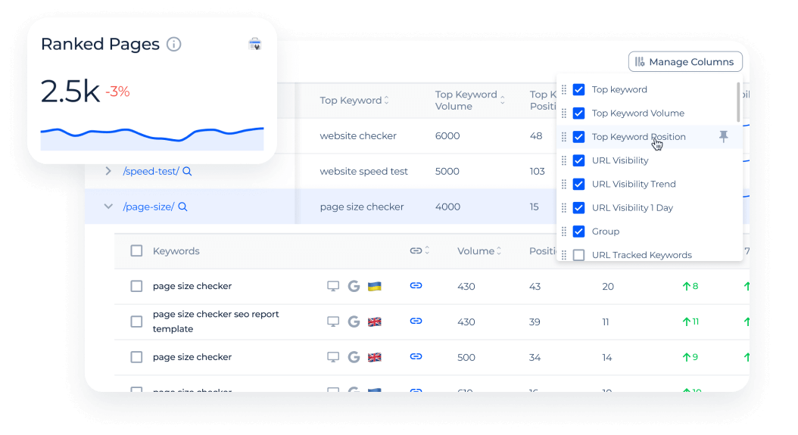This screenshot has width=798, height=435.
Task: Click the info icon beside Ranked Pages
Action: (x=174, y=45)
